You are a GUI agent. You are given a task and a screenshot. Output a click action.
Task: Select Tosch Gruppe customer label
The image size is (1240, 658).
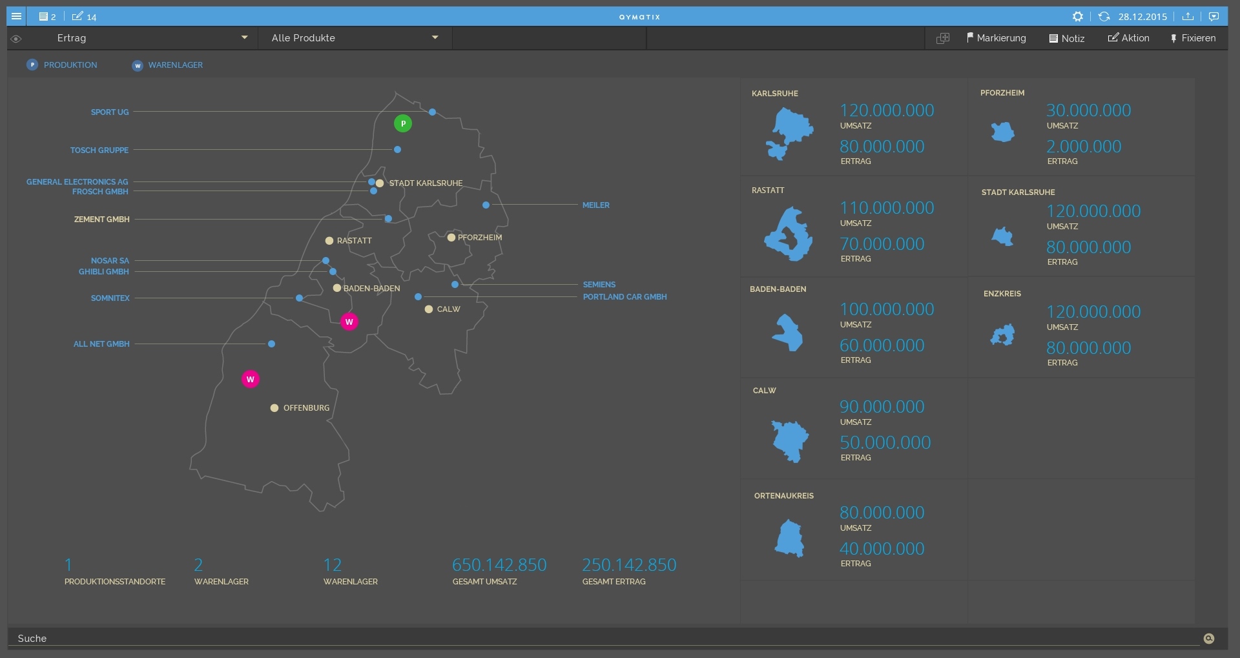[99, 150]
